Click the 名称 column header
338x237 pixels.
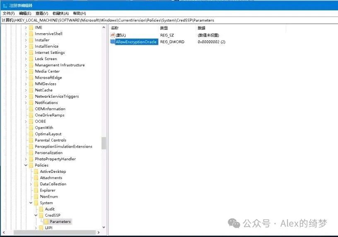coord(115,28)
